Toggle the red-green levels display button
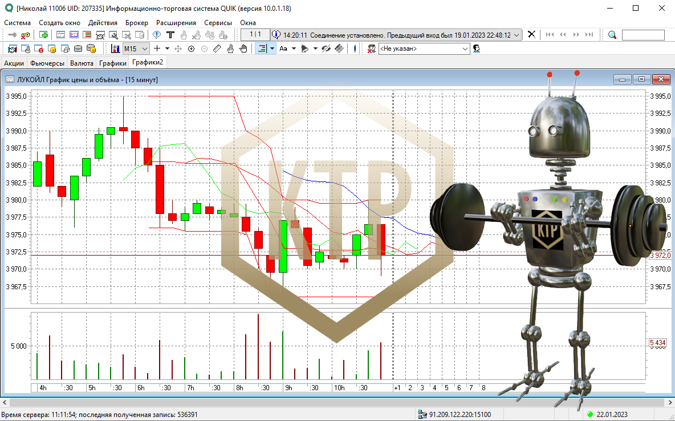675x421 pixels. click(x=261, y=48)
